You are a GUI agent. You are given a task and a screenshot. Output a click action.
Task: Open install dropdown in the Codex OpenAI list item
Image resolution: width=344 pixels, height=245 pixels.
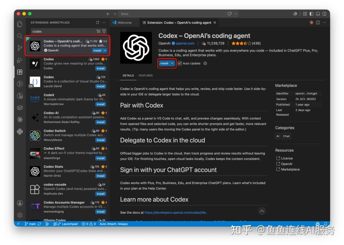click(105, 50)
